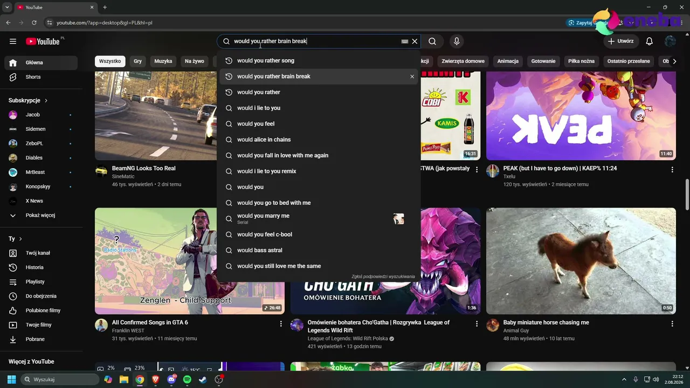Open Polubione filmy in the sidebar
The height and width of the screenshot is (388, 690).
click(x=41, y=310)
